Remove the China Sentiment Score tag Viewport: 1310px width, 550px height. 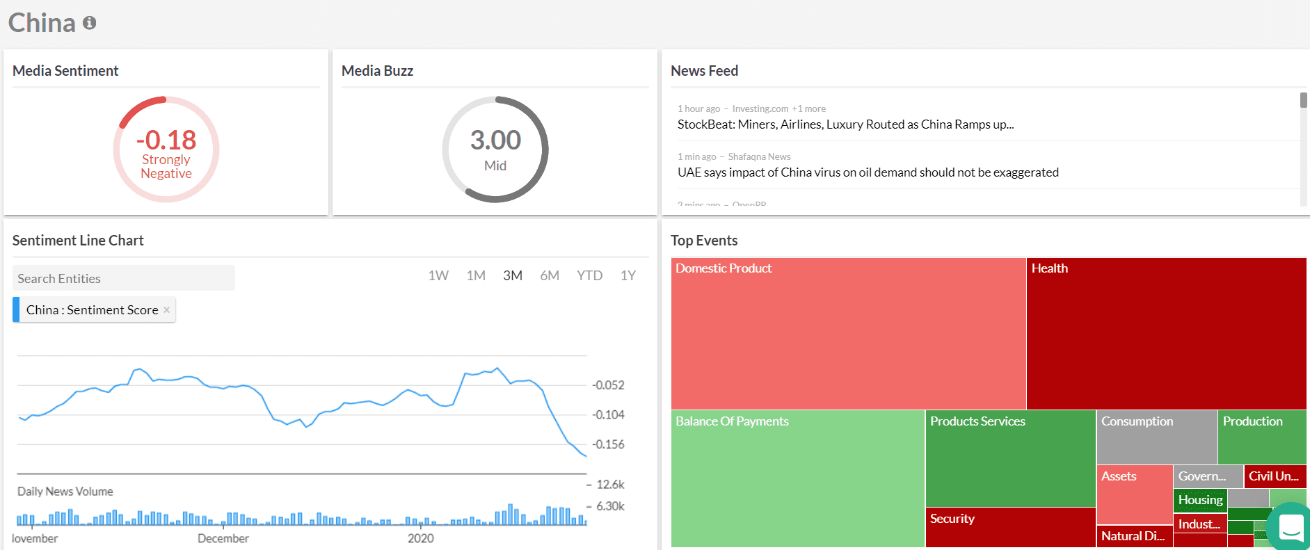click(x=166, y=310)
